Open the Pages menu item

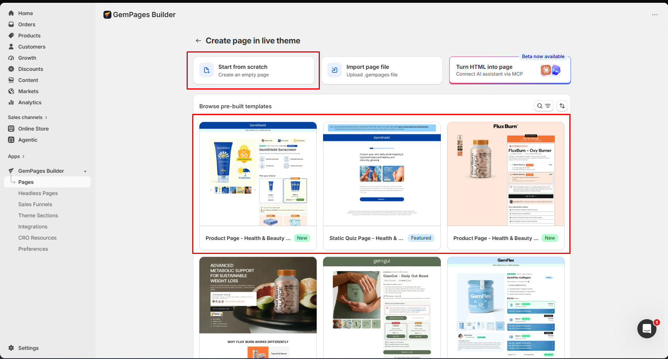click(47, 182)
